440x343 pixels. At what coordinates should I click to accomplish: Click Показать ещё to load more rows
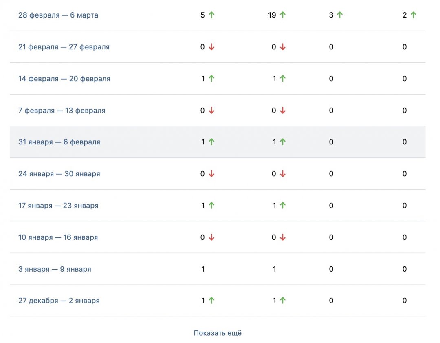point(218,333)
